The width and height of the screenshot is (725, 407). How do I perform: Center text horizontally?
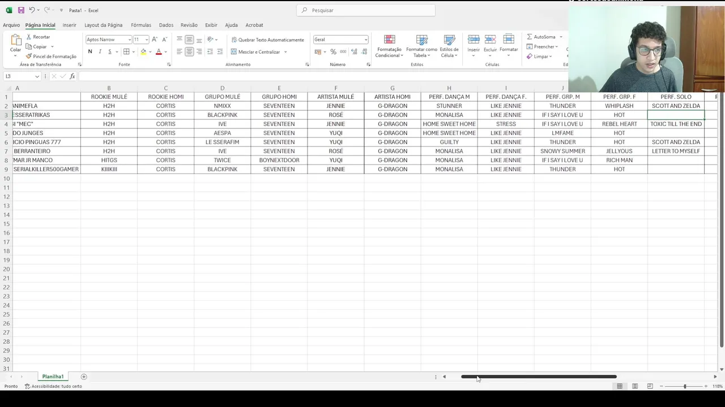pyautogui.click(x=189, y=51)
